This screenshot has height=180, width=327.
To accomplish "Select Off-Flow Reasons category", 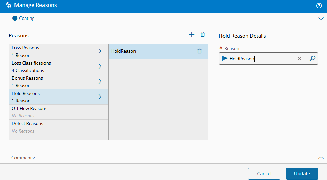I will (59, 112).
